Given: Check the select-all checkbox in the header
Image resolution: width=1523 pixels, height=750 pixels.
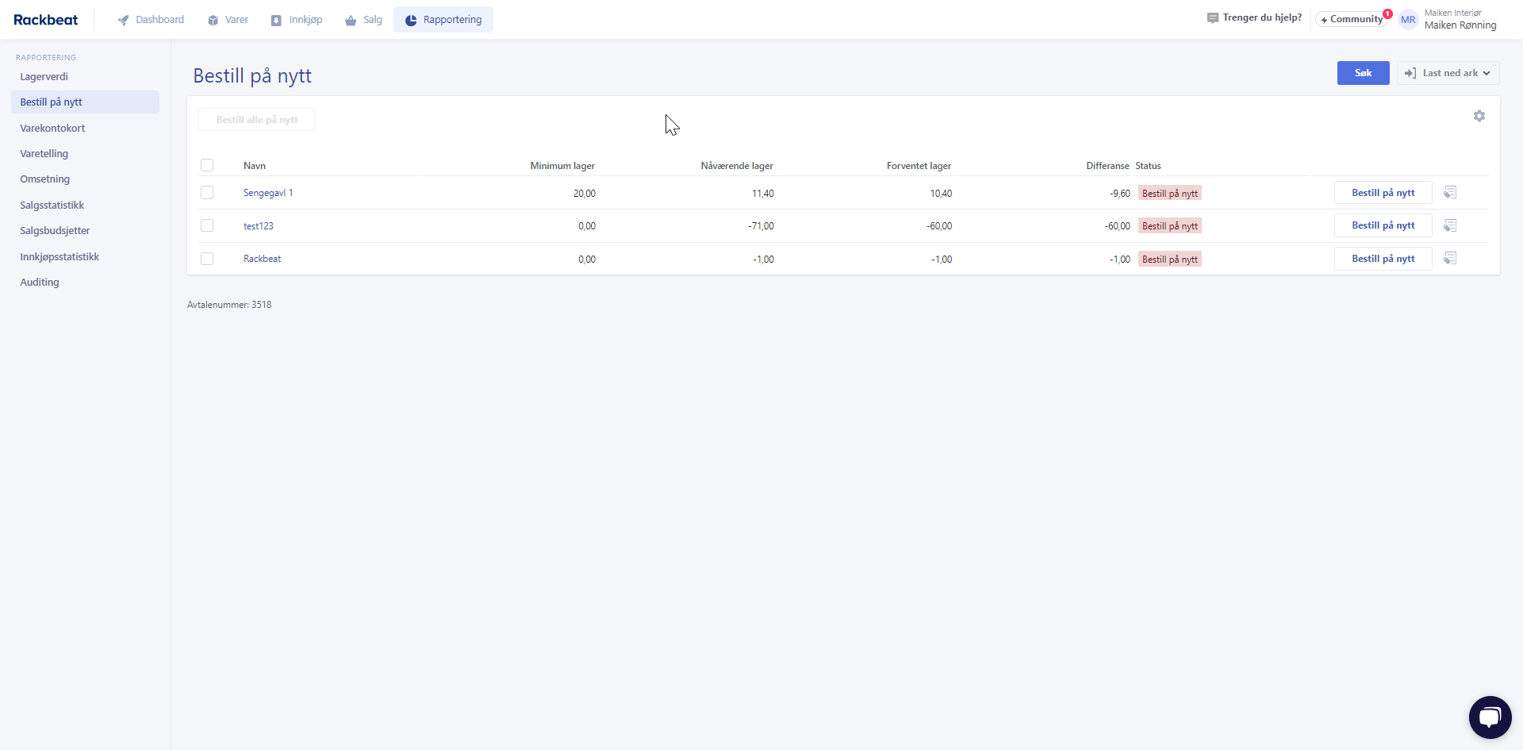Looking at the screenshot, I should coord(207,165).
